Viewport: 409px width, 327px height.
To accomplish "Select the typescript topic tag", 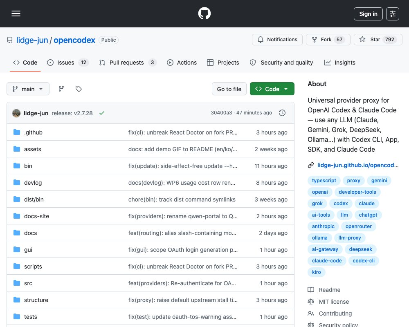I will [x=324, y=180].
